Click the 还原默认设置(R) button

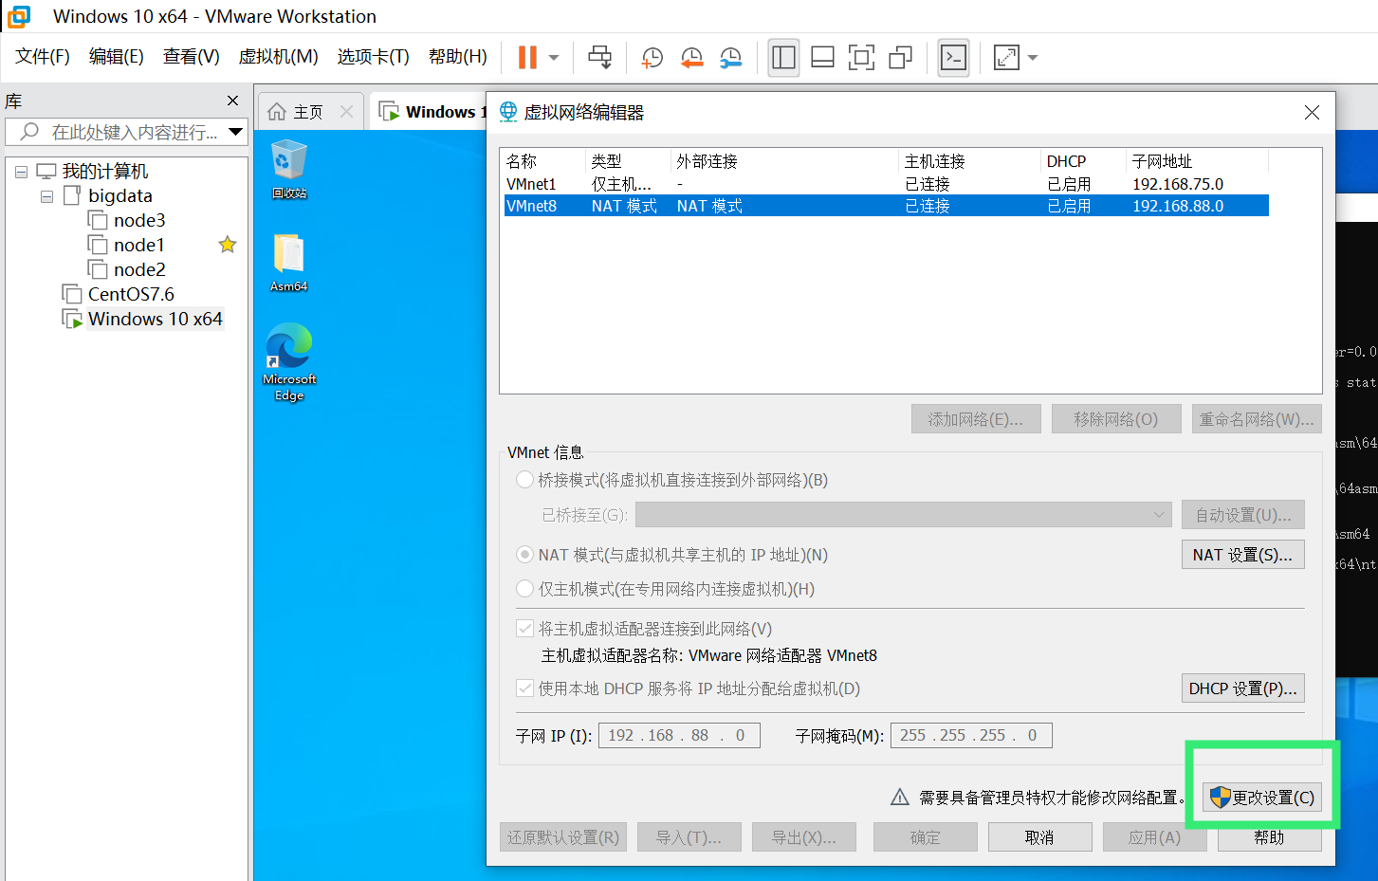[x=563, y=837]
